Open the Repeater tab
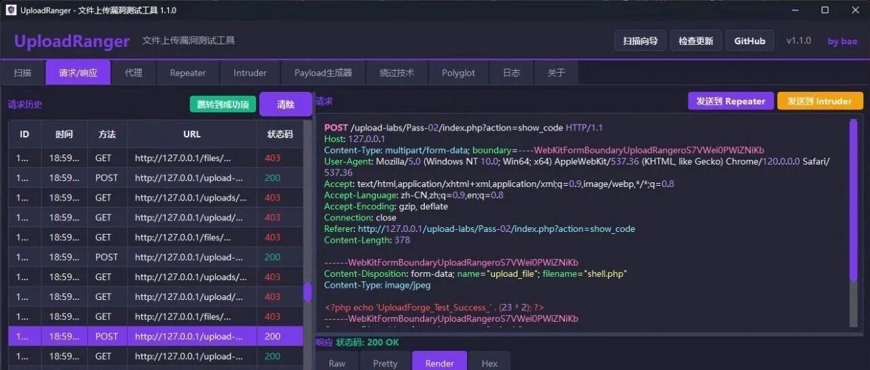Viewport: 870px width, 370px height. click(x=188, y=73)
